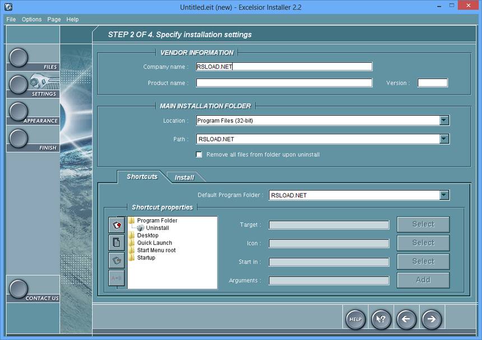
Task: Click the Icon path text field
Action: tap(329, 243)
